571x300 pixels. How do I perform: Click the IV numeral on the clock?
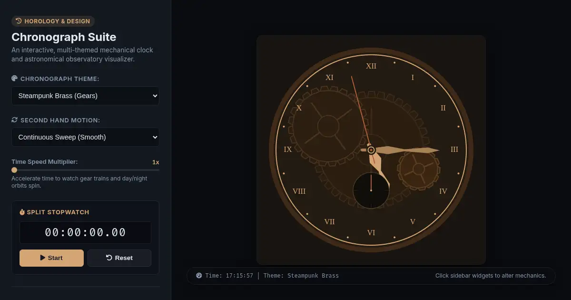click(443, 191)
